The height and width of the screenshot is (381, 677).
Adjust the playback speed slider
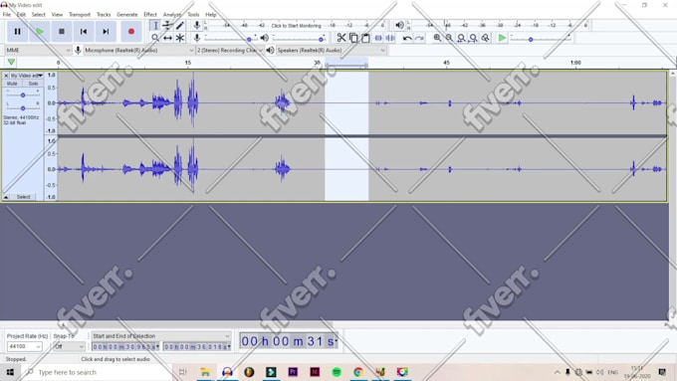pos(542,39)
